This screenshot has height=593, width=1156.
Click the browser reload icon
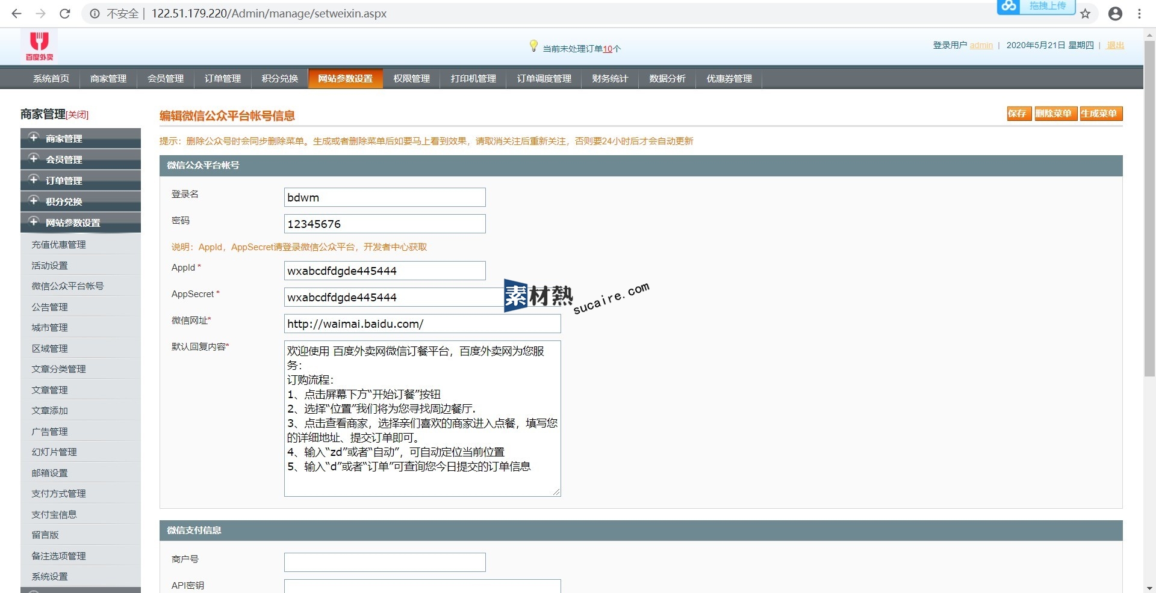[65, 13]
